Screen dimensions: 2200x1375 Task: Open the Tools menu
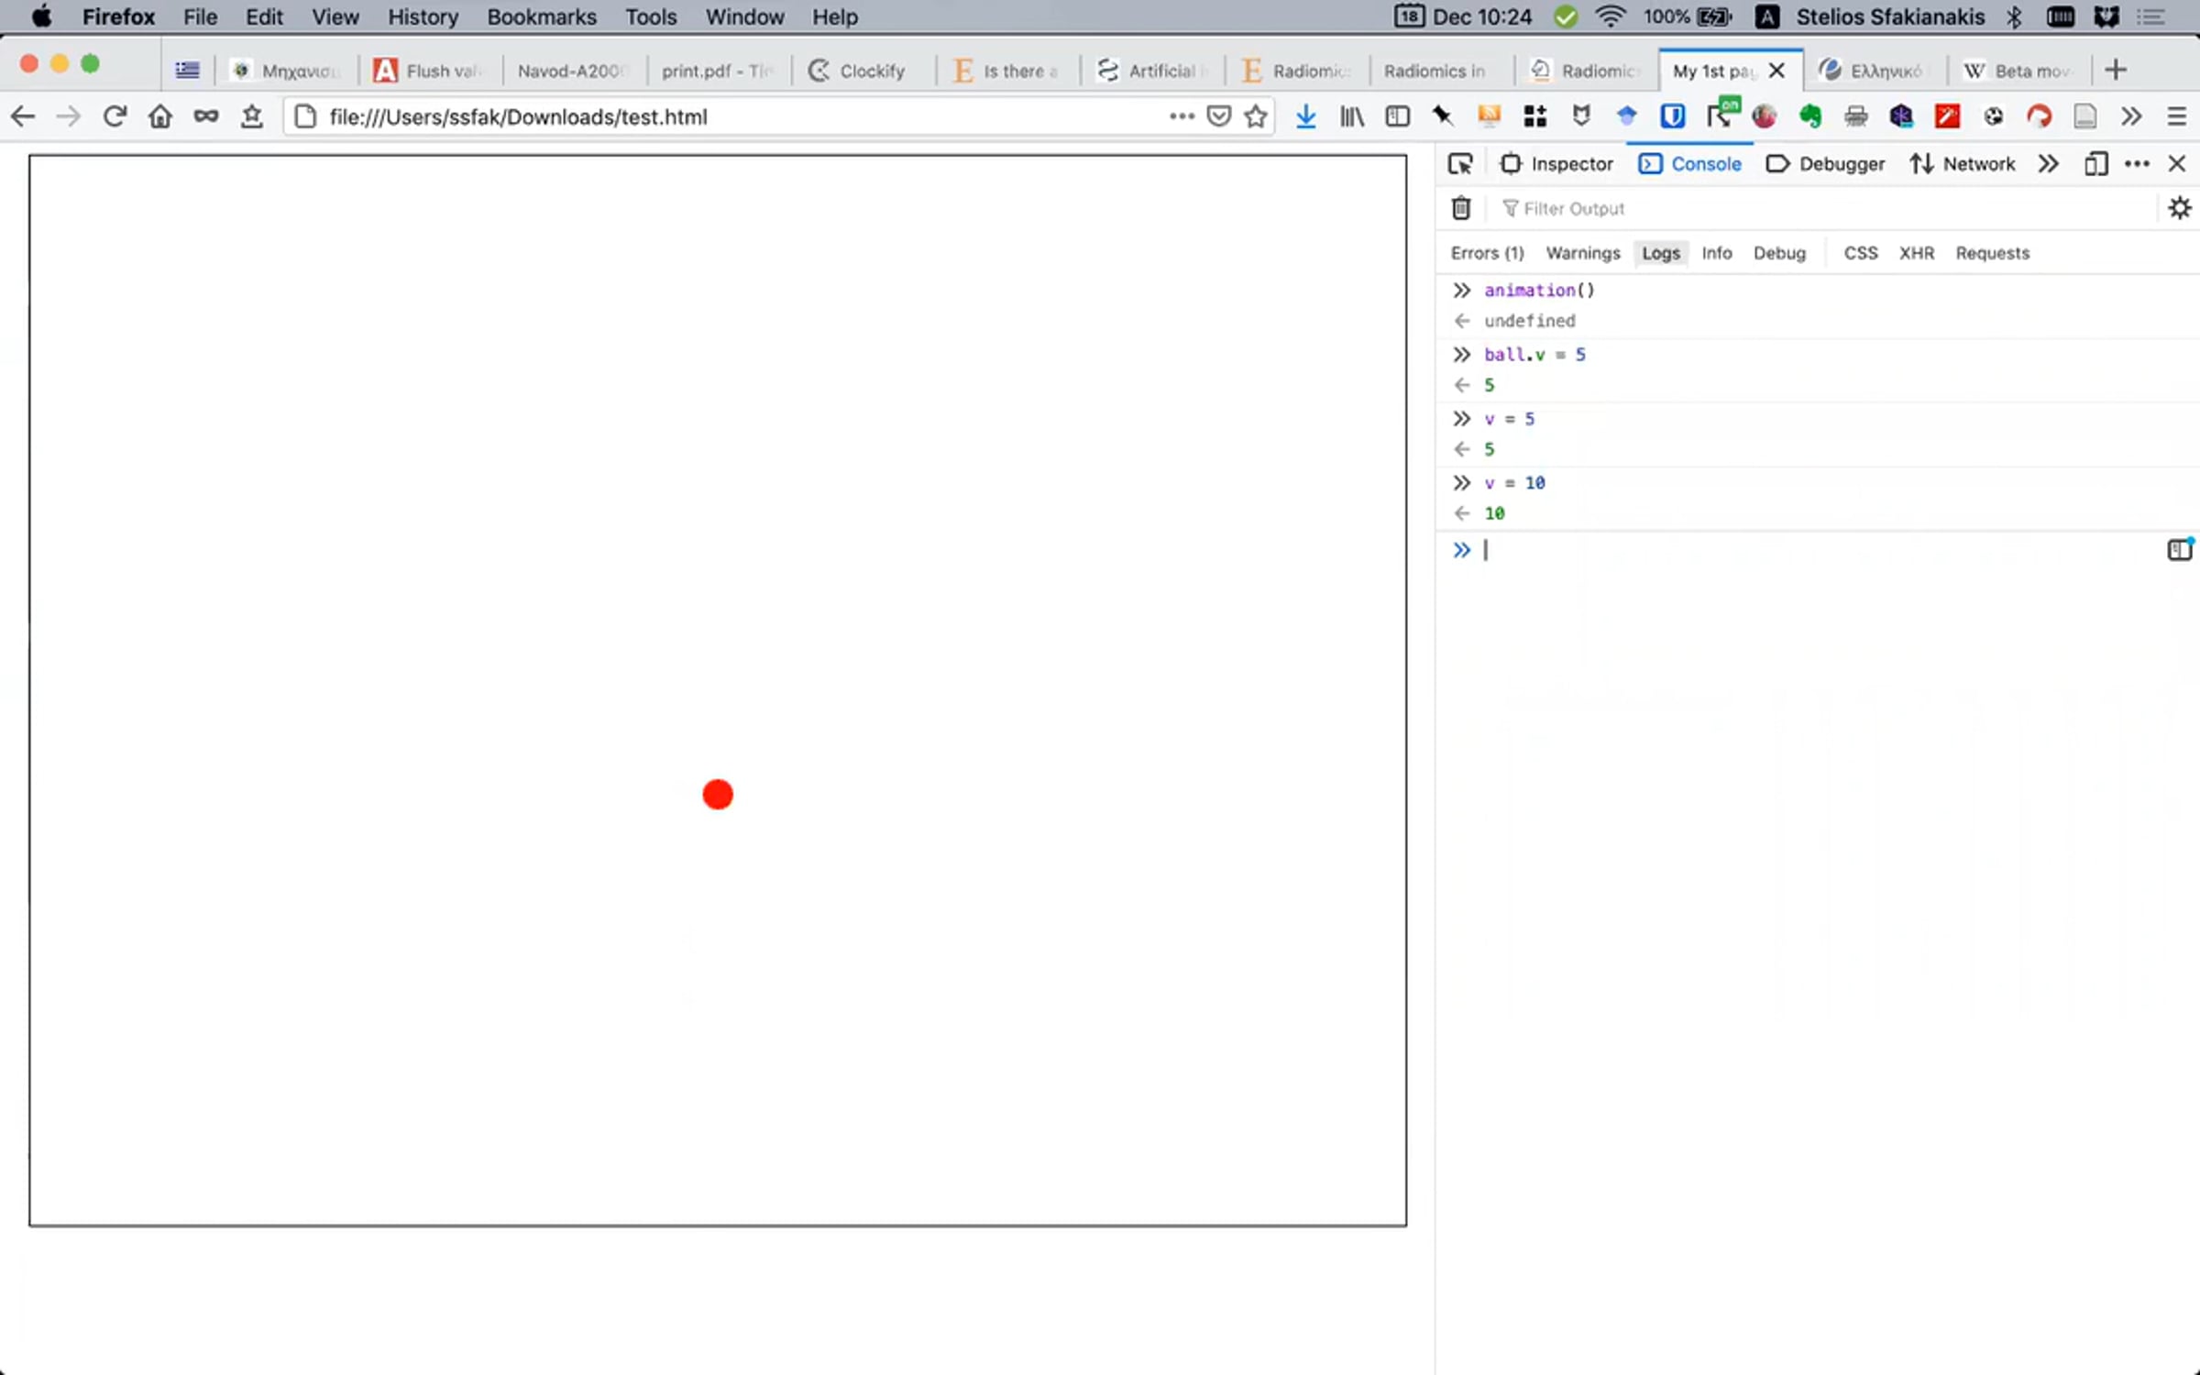coord(651,16)
